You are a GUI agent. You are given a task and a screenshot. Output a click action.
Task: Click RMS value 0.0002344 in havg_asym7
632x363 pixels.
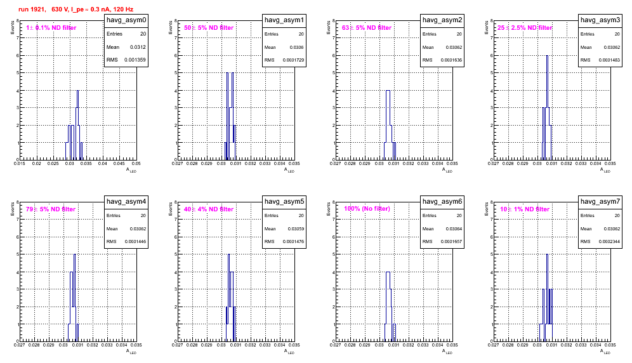coord(609,242)
